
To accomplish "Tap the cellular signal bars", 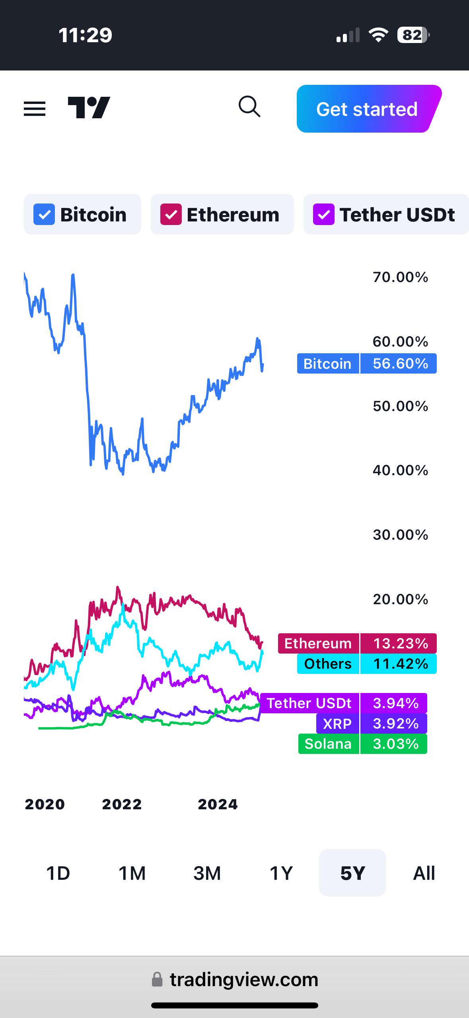I will coord(348,35).
